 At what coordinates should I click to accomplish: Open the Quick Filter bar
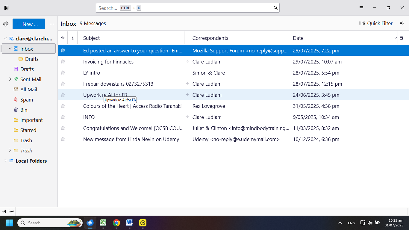pyautogui.click(x=376, y=23)
